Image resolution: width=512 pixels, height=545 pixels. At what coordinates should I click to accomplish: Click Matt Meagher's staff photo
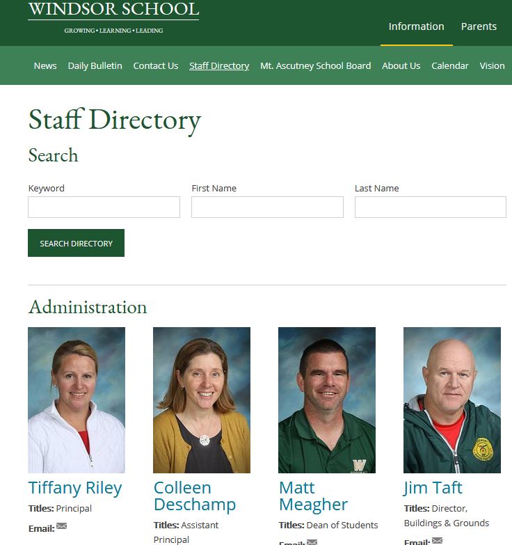coord(327,400)
